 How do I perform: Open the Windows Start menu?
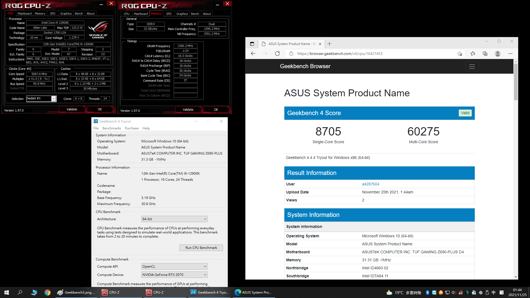coord(7,292)
